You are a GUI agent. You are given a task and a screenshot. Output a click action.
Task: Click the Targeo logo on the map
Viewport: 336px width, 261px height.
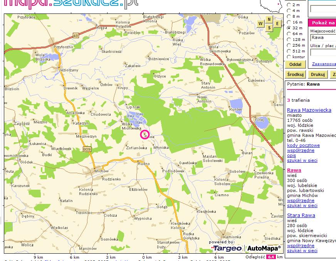(227, 248)
